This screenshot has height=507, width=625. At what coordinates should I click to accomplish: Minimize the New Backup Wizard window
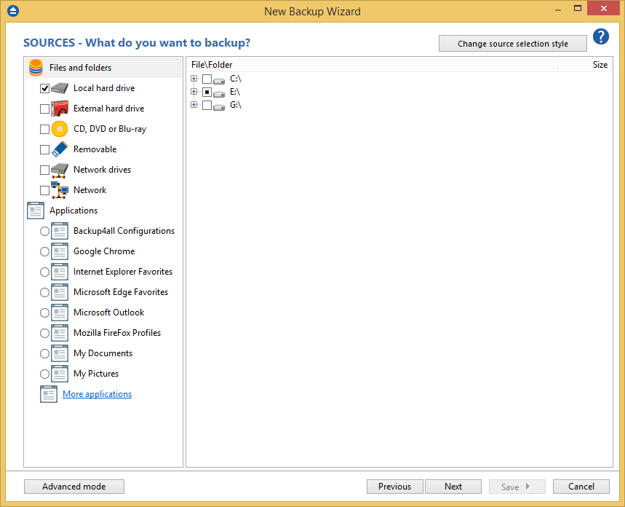558,9
